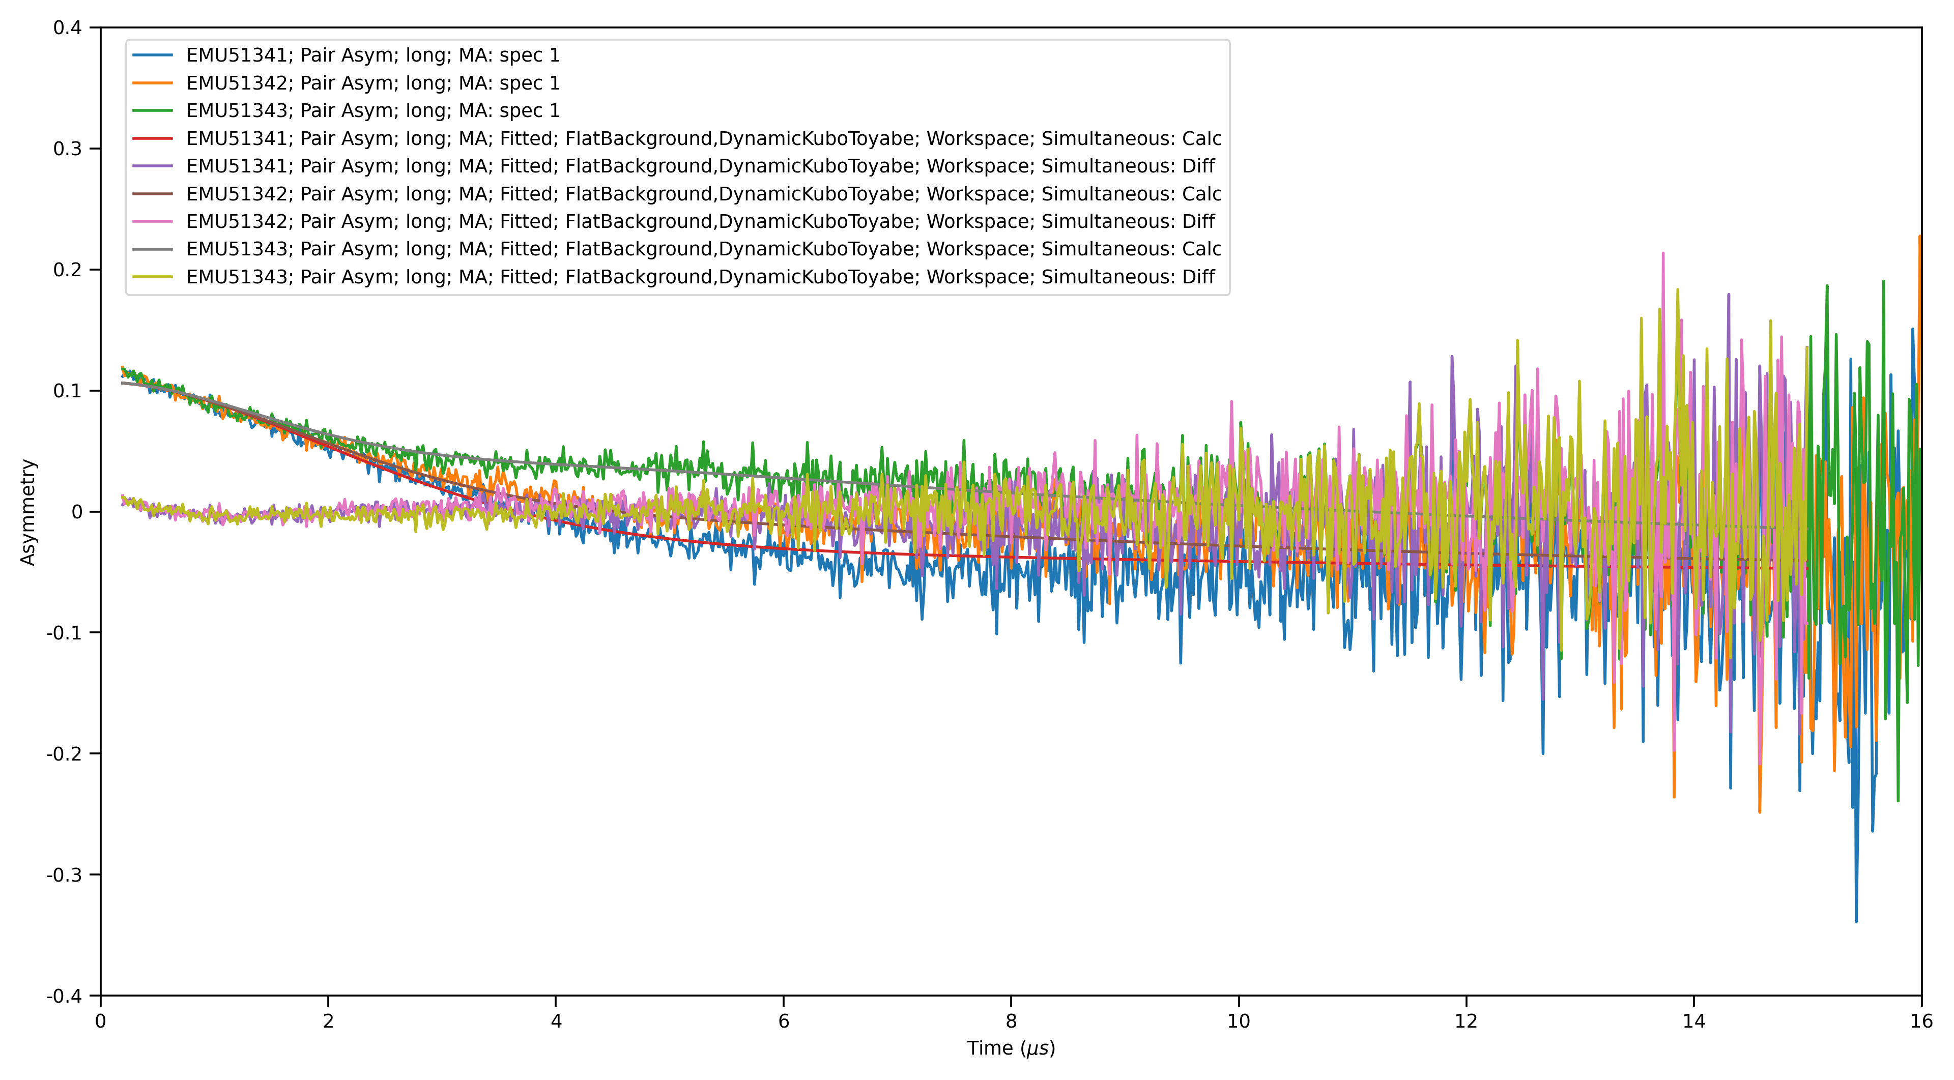
Task: Click y-axis tick label 0.4
Action: pyautogui.click(x=68, y=28)
